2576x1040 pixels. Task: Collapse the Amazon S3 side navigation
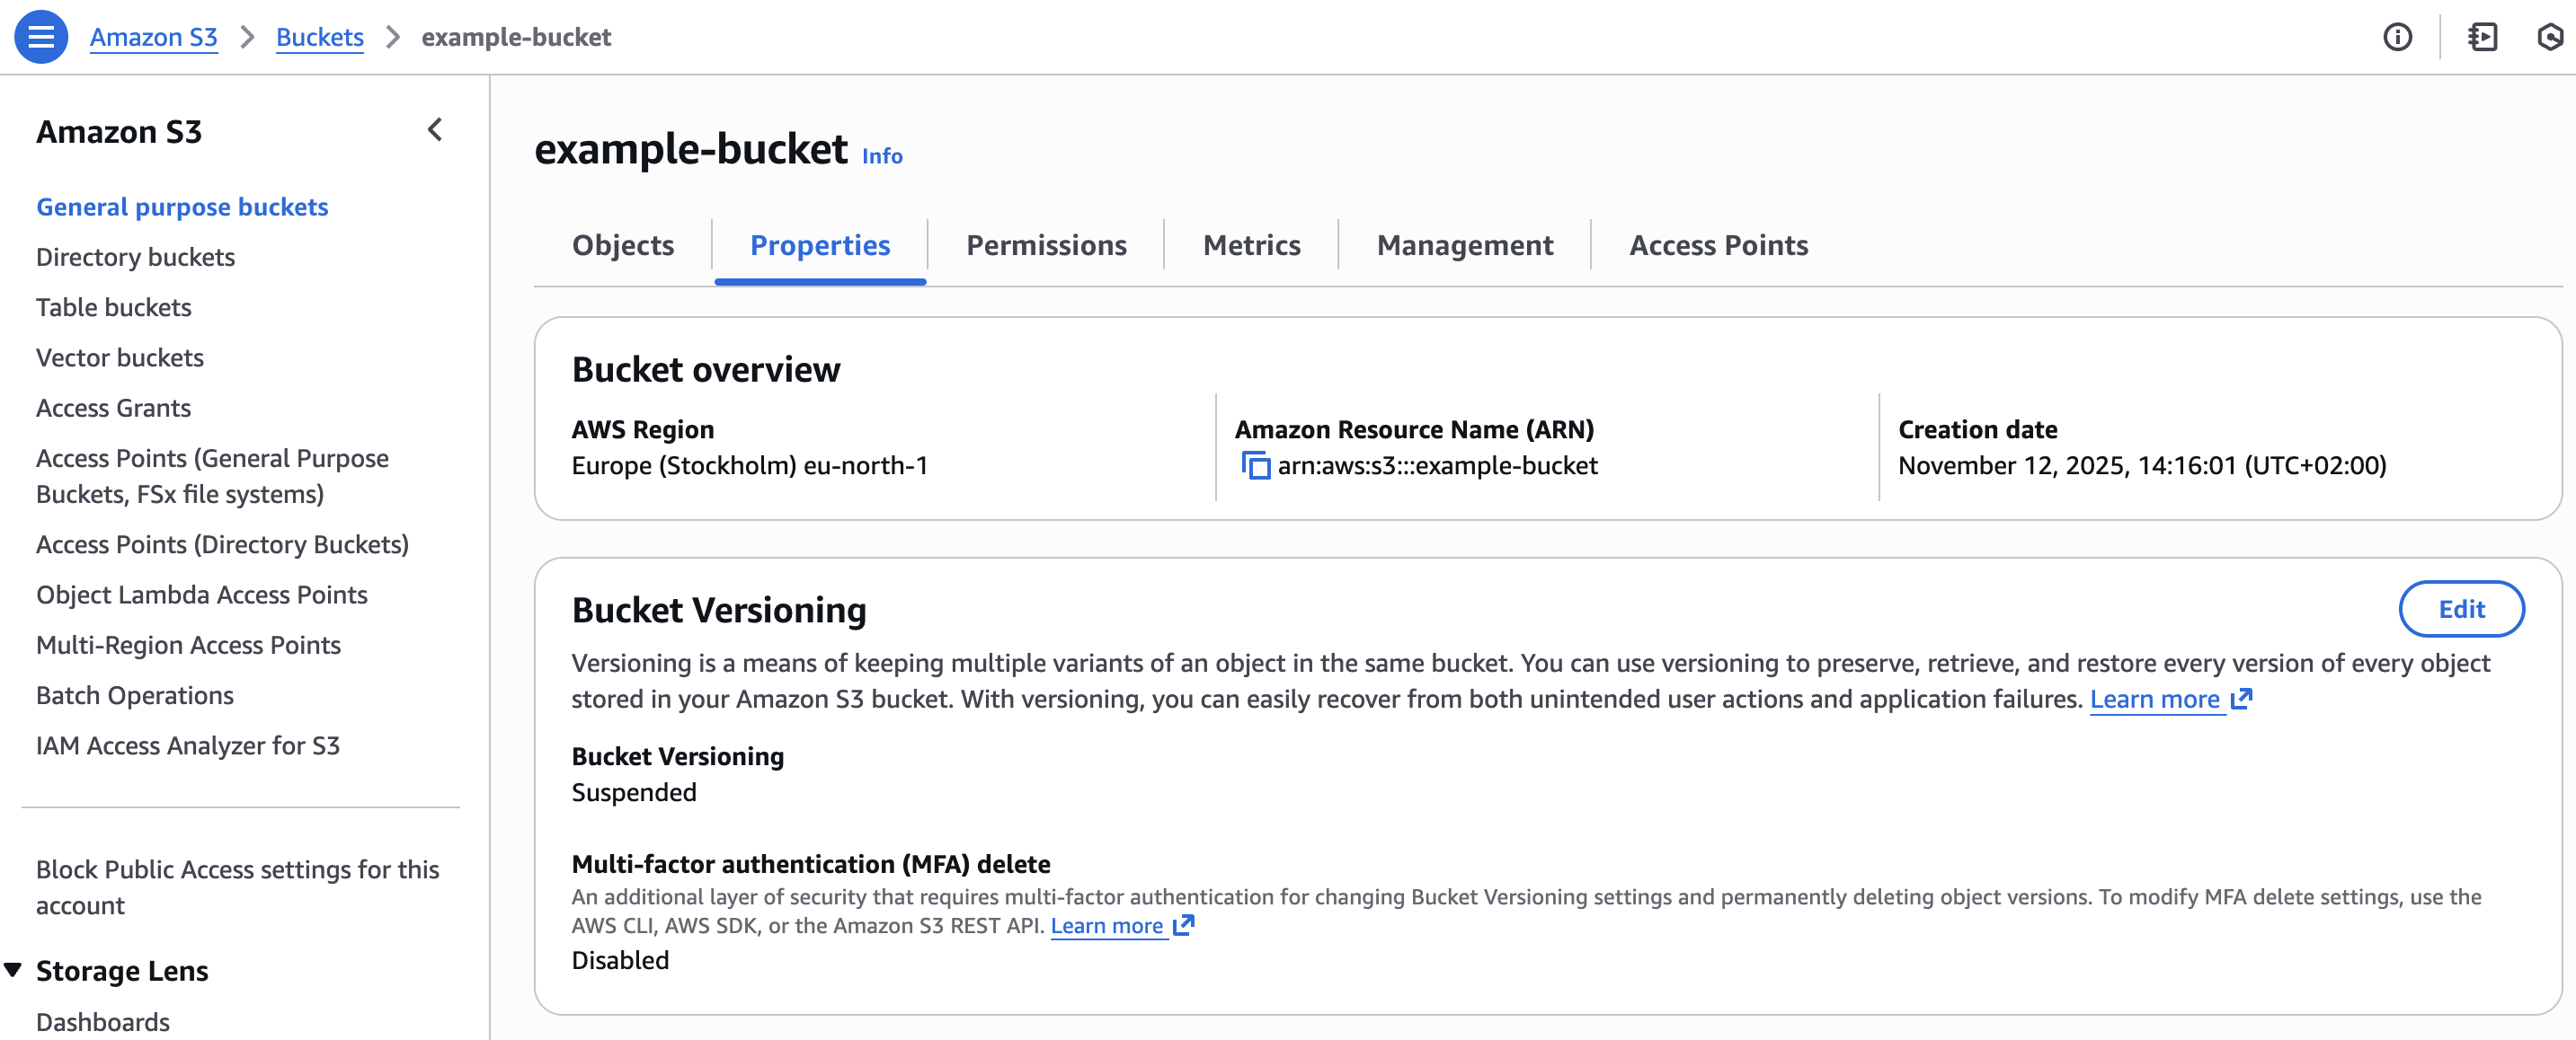click(x=435, y=130)
